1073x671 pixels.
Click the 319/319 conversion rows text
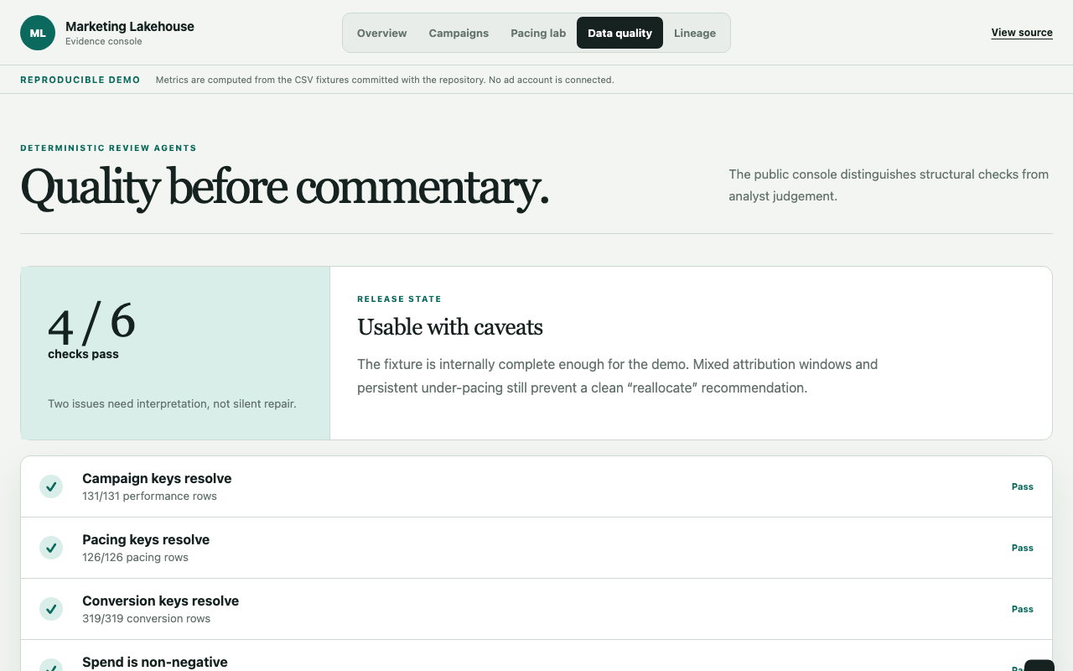(146, 619)
